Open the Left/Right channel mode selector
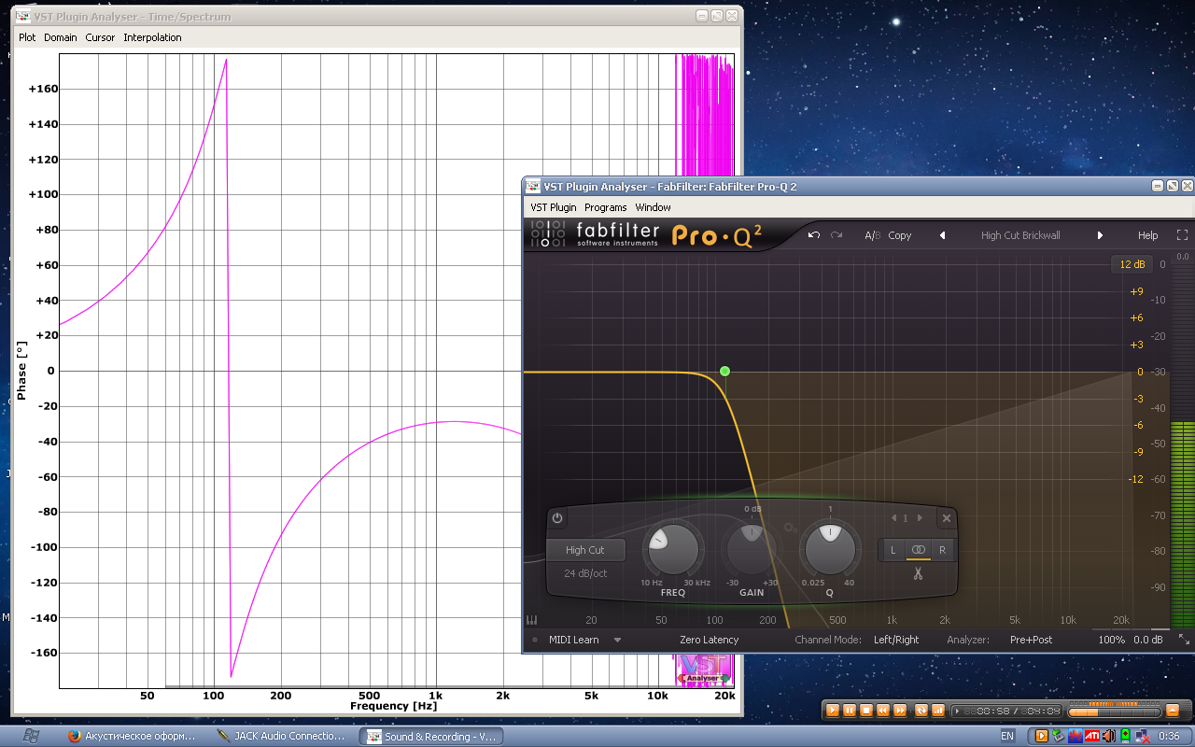Screen dimensions: 1195x747 [x=896, y=640]
